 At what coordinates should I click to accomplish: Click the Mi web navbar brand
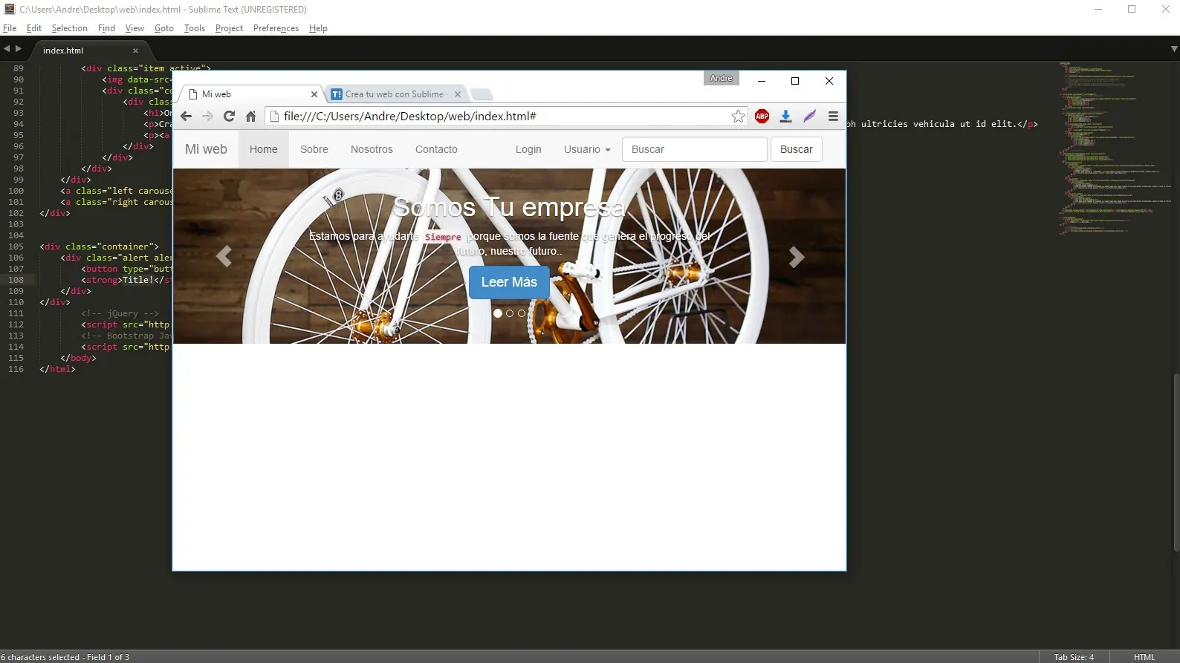(x=206, y=149)
